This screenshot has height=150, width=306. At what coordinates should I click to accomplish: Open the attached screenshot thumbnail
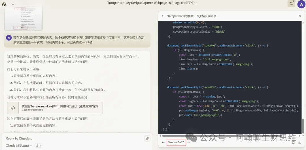click(24, 18)
